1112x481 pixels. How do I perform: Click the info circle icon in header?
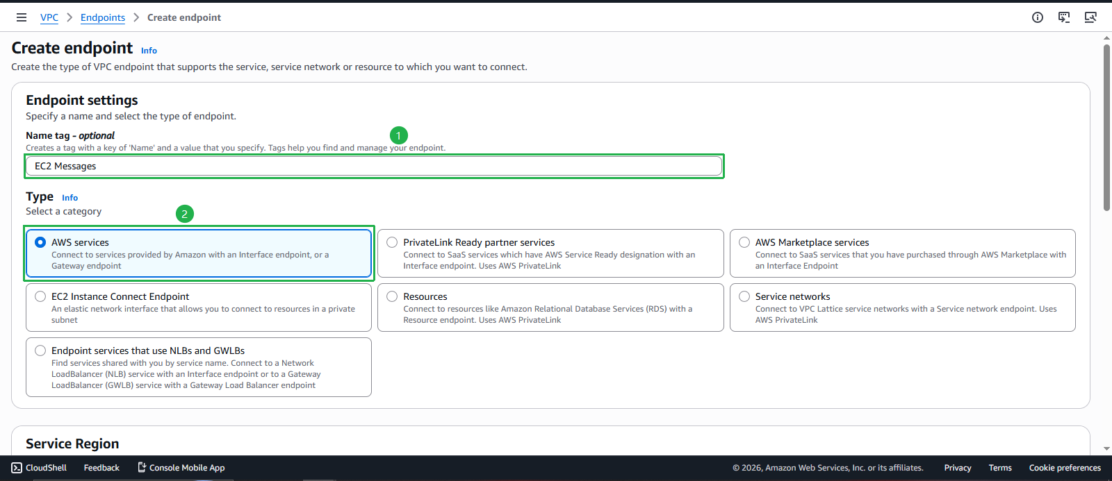(x=1038, y=17)
